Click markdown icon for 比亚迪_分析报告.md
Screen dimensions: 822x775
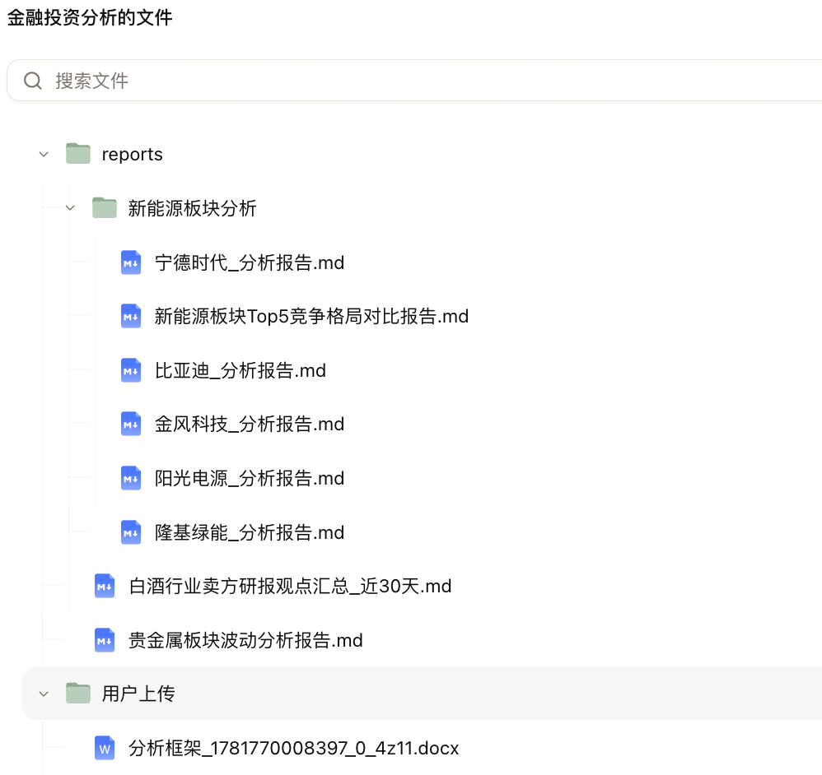coord(130,370)
